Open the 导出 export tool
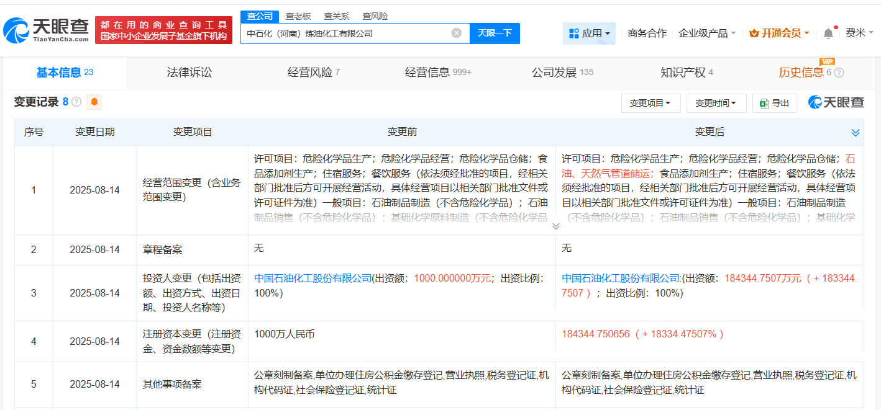 pyautogui.click(x=774, y=103)
